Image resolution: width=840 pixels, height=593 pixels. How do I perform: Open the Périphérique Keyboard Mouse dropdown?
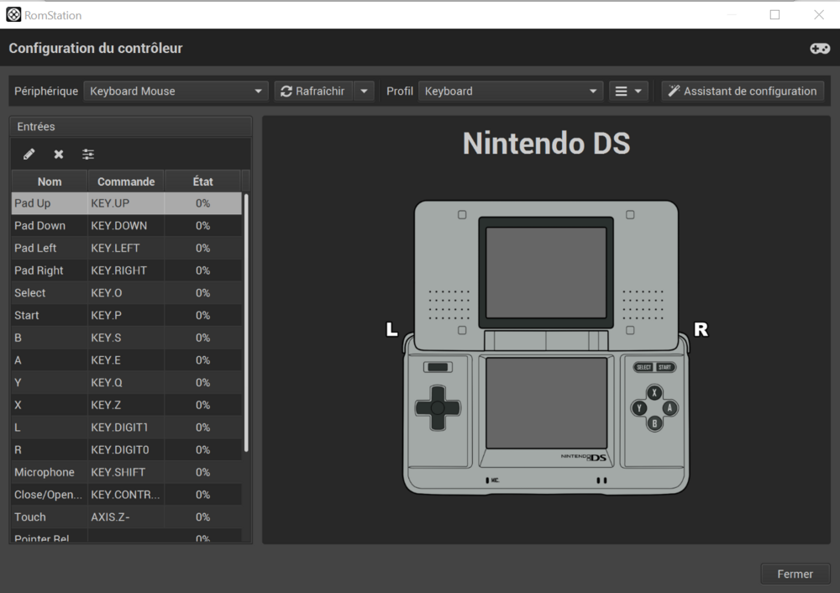point(176,92)
